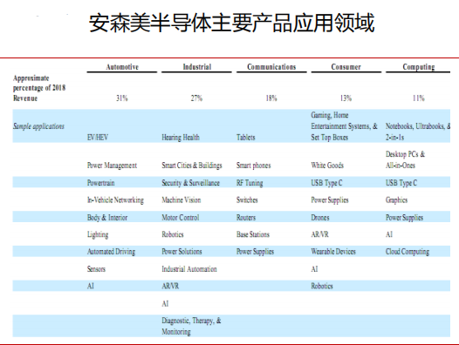Select the Smart phones cell
459x345 pixels.
click(x=254, y=166)
